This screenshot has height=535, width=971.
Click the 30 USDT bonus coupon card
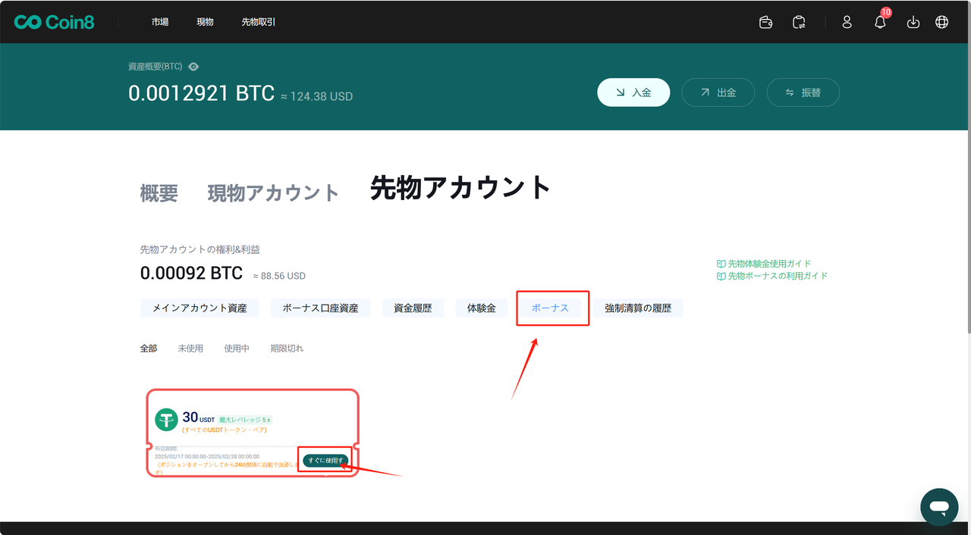228,424
